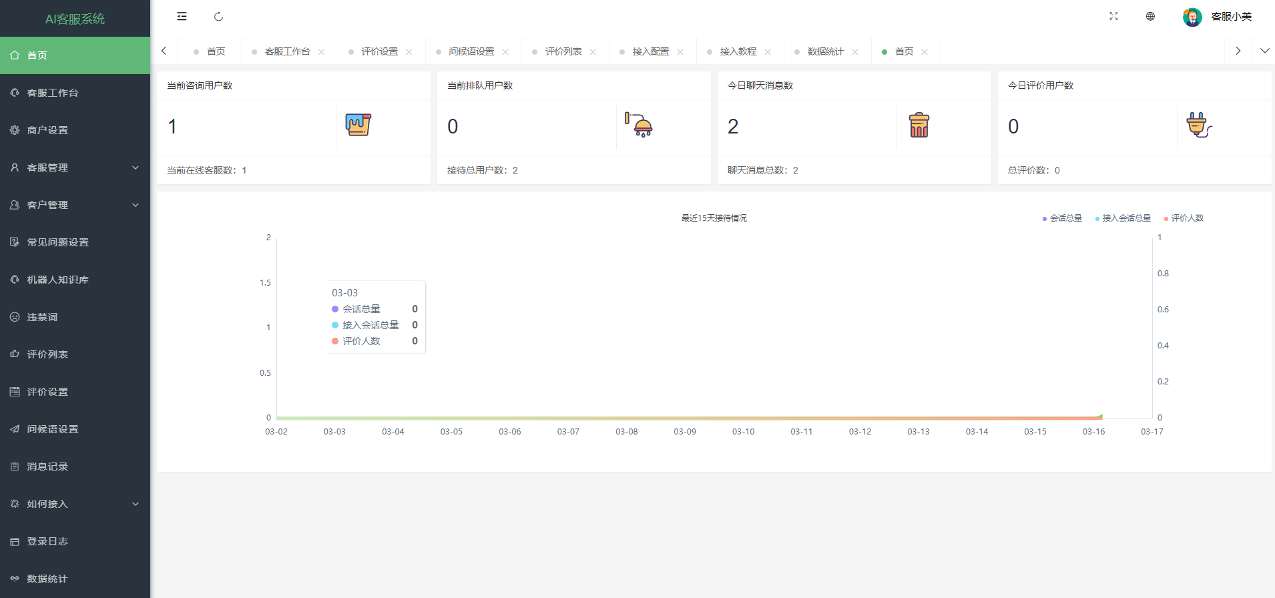This screenshot has width=1275, height=598.
Task: Click the 03-16 date label on chart axis
Action: point(1093,432)
